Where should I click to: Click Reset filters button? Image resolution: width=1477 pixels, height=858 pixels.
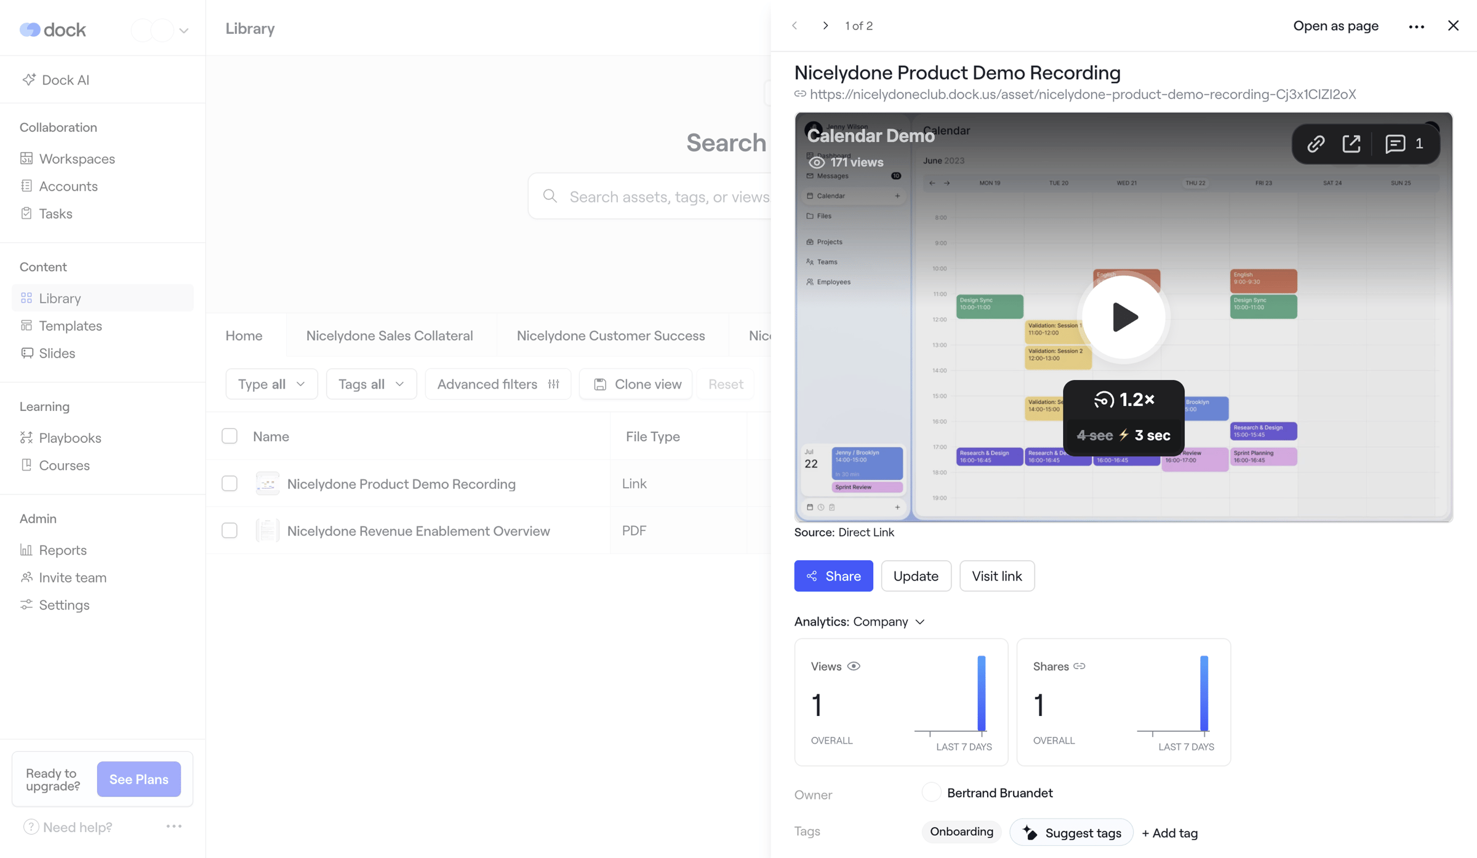726,384
